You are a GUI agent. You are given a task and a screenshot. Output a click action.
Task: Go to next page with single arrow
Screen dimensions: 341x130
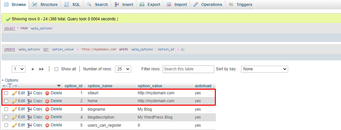[32, 69]
